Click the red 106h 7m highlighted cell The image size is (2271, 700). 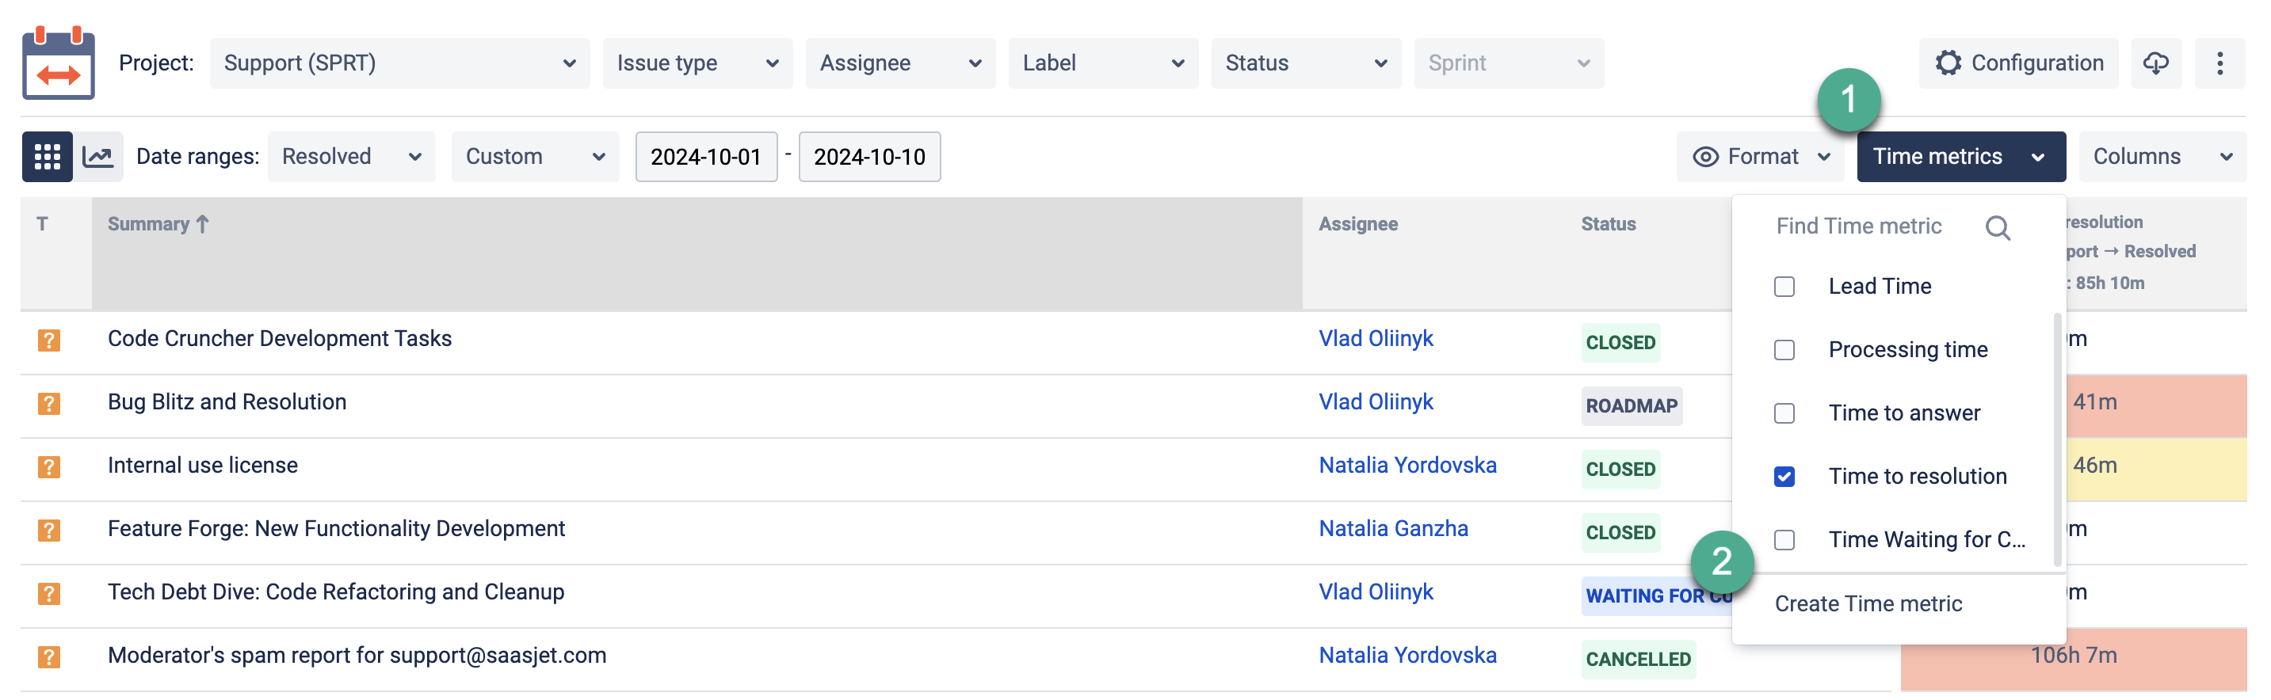[x=2073, y=656]
